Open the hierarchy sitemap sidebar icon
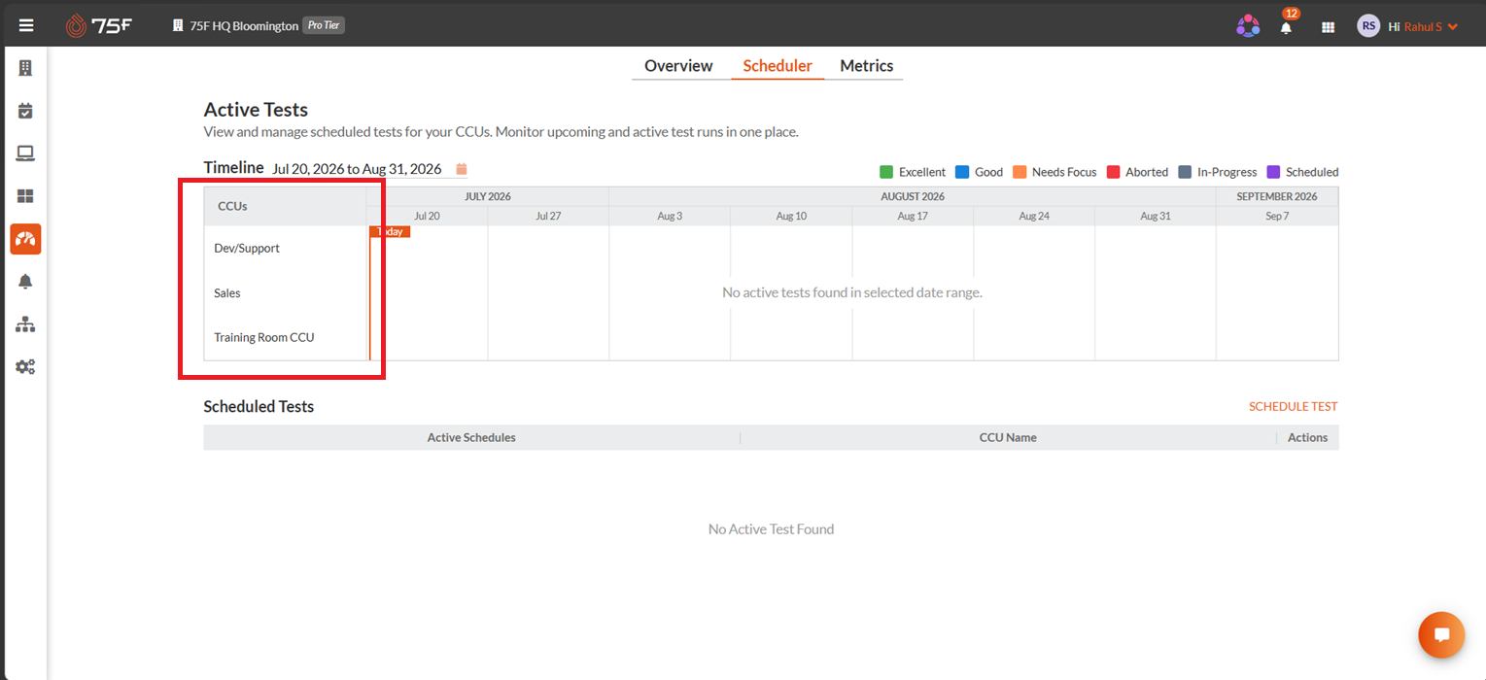The width and height of the screenshot is (1486, 680). pyautogui.click(x=25, y=324)
